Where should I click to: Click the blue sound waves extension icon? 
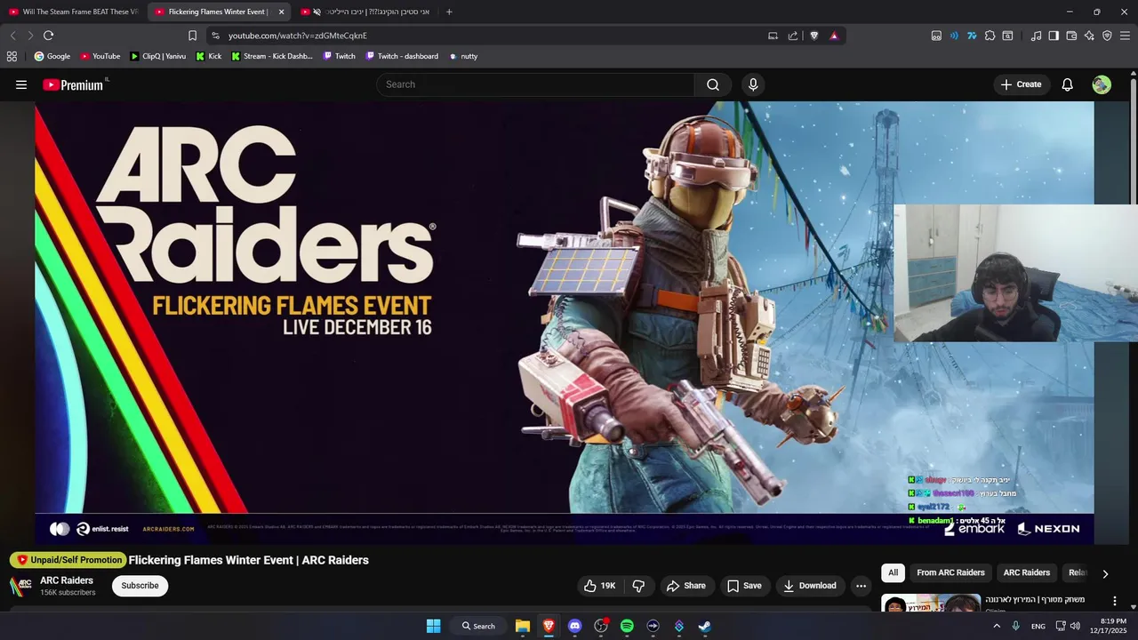954,36
